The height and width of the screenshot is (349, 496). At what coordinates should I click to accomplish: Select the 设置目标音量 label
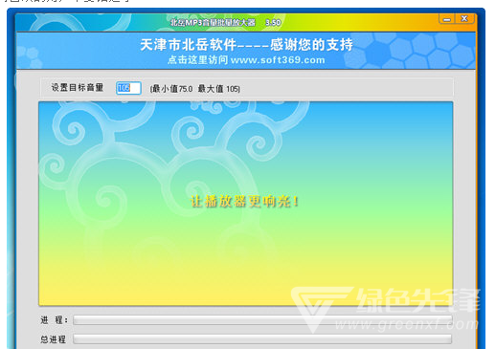78,88
